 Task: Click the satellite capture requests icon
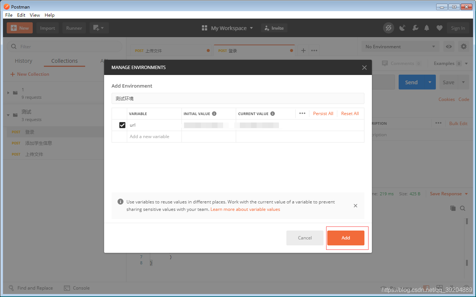coord(402,28)
